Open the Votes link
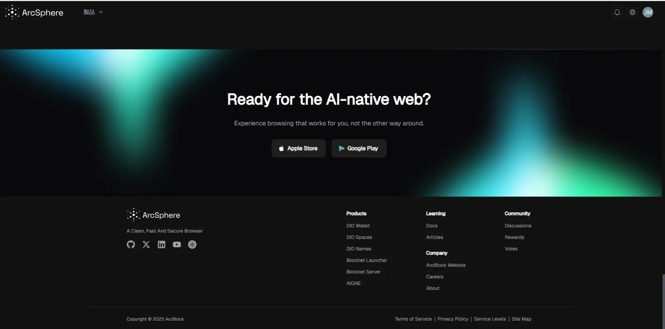Screen dimensions: 665x329 511,249
